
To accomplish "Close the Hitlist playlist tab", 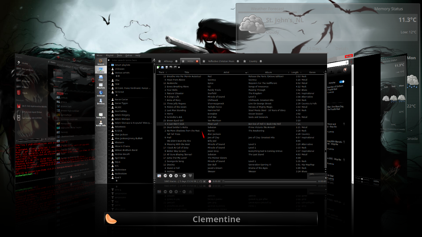I will (x=197, y=61).
